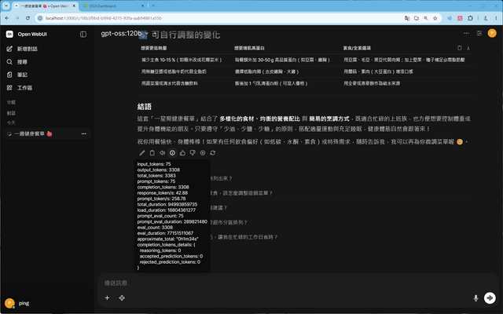This screenshot has height=314, width=503.
Task: Open the browser extensions puzzle icon
Action: point(470,18)
